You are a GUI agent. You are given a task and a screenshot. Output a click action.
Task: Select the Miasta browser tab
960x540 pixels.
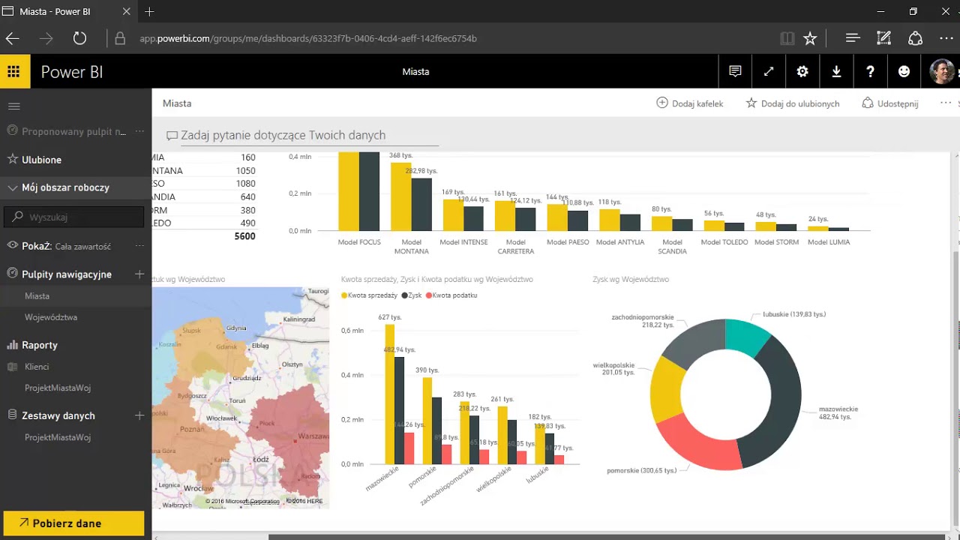click(x=67, y=12)
